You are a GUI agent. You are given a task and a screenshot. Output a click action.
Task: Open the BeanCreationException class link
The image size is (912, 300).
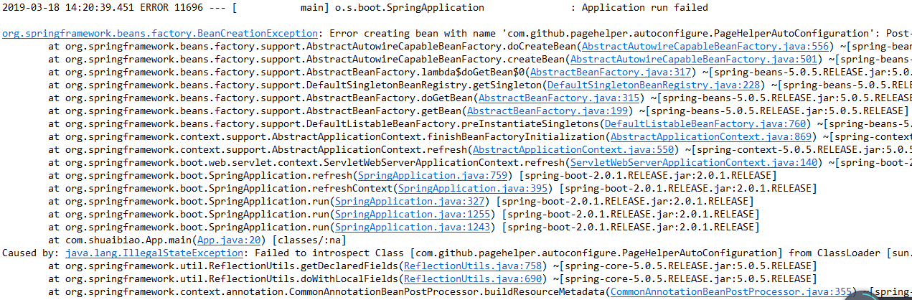(x=159, y=34)
